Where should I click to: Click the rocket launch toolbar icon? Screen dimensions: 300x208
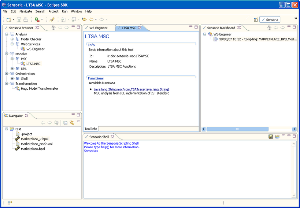[x=52, y=19]
